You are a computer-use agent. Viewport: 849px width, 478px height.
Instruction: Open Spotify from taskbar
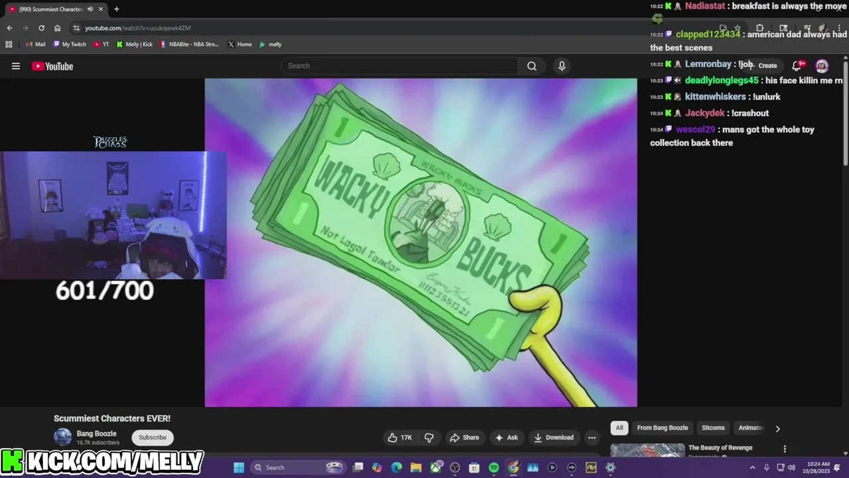pyautogui.click(x=493, y=467)
